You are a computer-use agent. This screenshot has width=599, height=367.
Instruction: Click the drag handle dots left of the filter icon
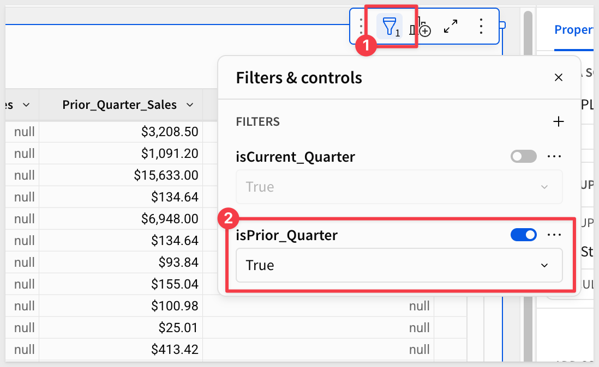(361, 26)
